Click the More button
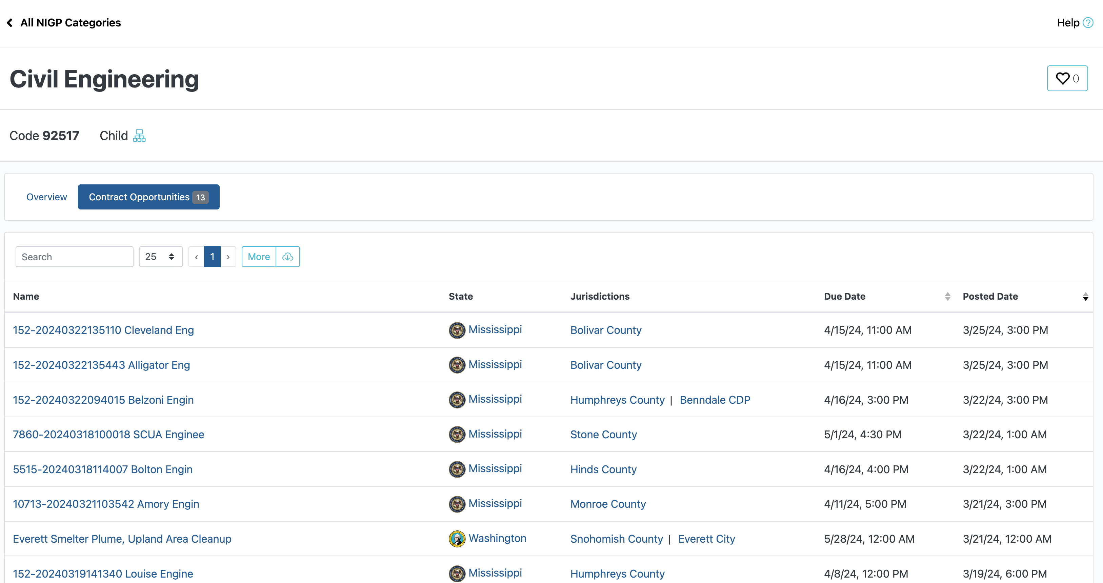Image resolution: width=1103 pixels, height=583 pixels. (259, 257)
